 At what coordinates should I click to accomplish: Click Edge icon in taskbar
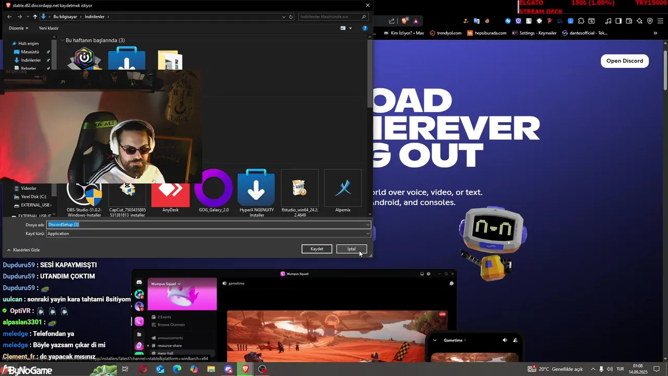point(177,369)
